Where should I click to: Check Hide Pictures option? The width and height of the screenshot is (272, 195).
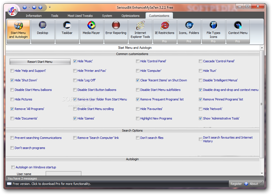12,99
